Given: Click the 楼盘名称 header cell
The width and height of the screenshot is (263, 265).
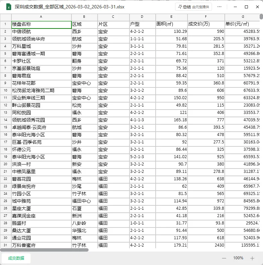Looking at the screenshot, I should pos(41,25).
